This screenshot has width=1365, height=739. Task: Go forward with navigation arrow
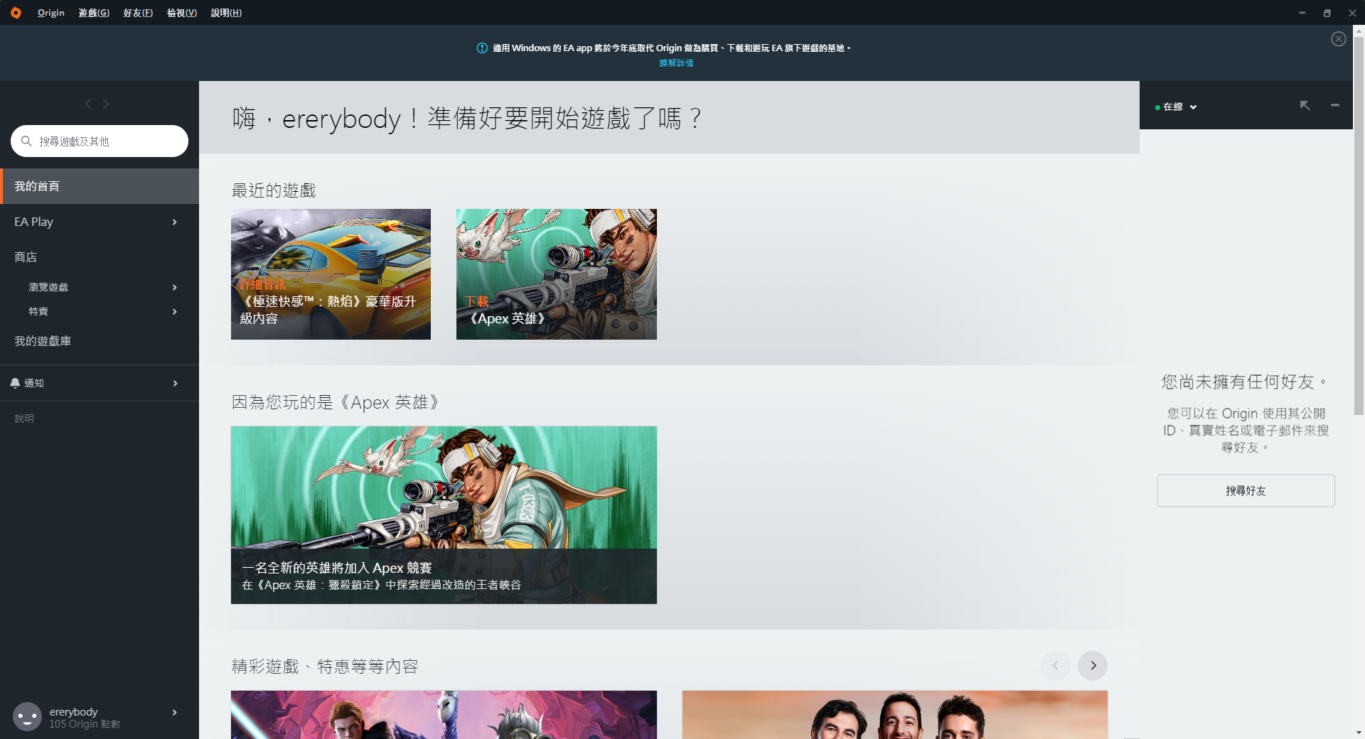pos(106,104)
